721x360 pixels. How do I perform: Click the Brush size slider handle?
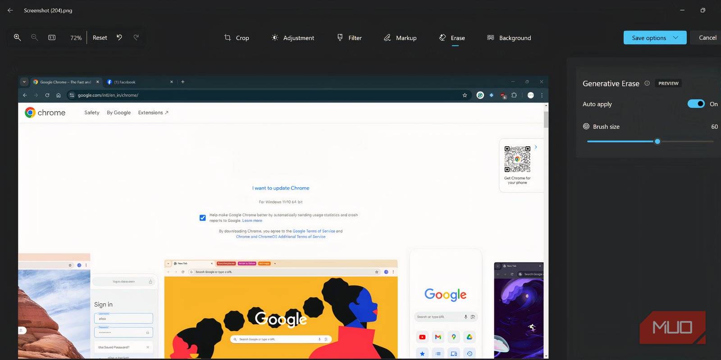(x=657, y=141)
